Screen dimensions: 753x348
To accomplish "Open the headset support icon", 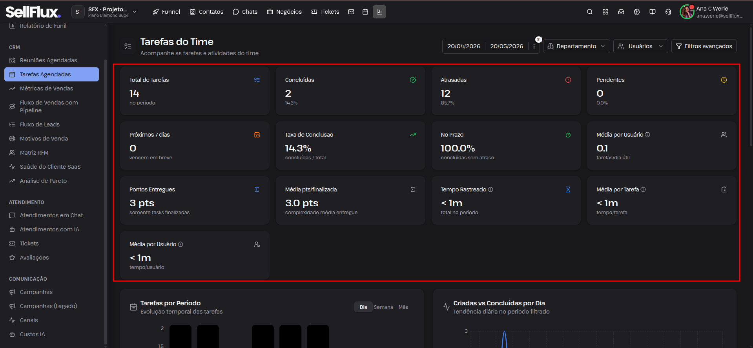I will [x=668, y=12].
